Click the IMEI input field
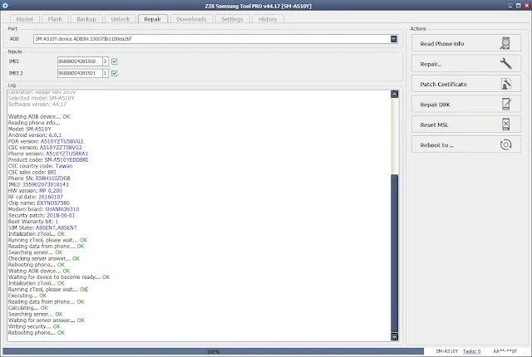 [x=80, y=61]
